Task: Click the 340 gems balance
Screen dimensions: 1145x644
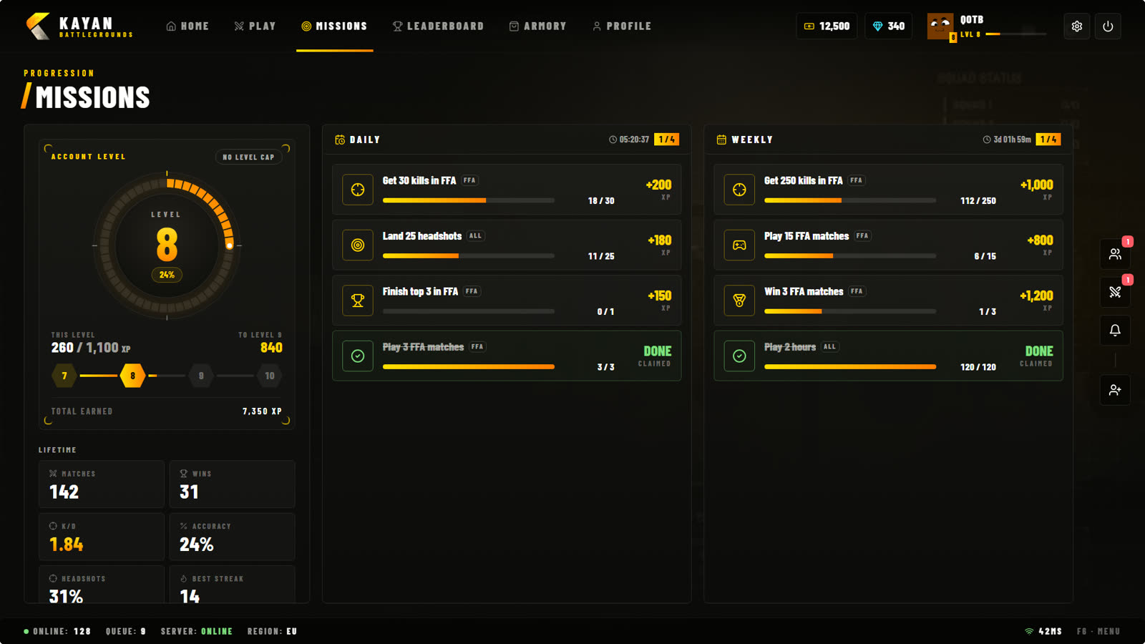Action: [x=889, y=26]
